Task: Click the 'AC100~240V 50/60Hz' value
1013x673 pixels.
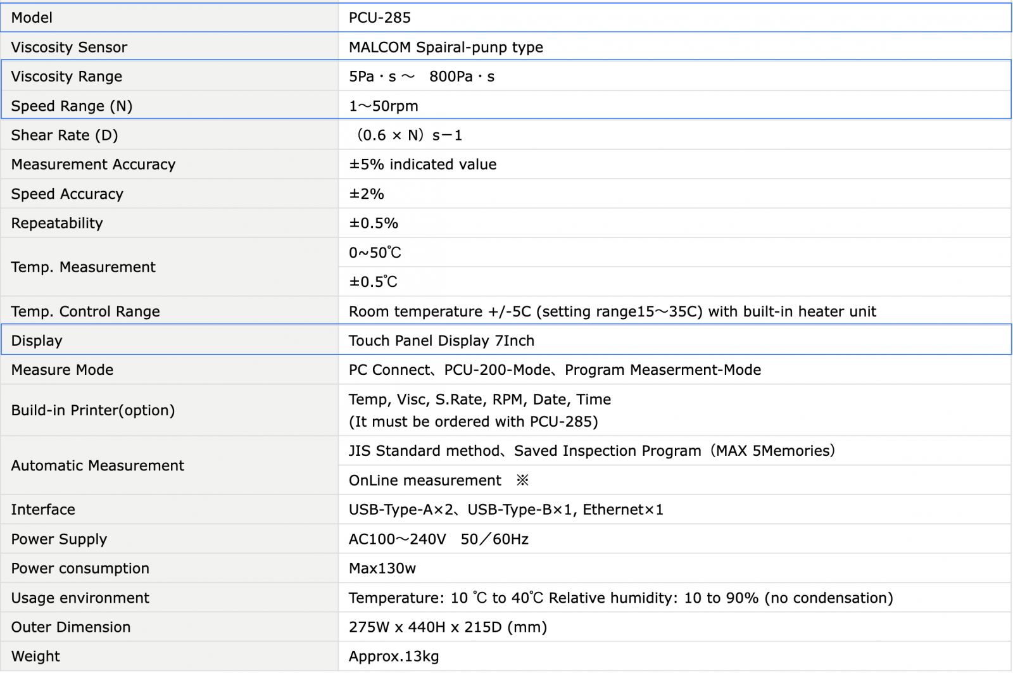Action: click(x=439, y=539)
